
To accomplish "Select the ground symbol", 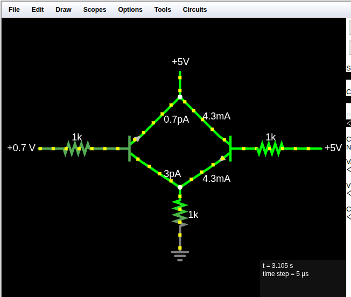I will tap(180, 256).
